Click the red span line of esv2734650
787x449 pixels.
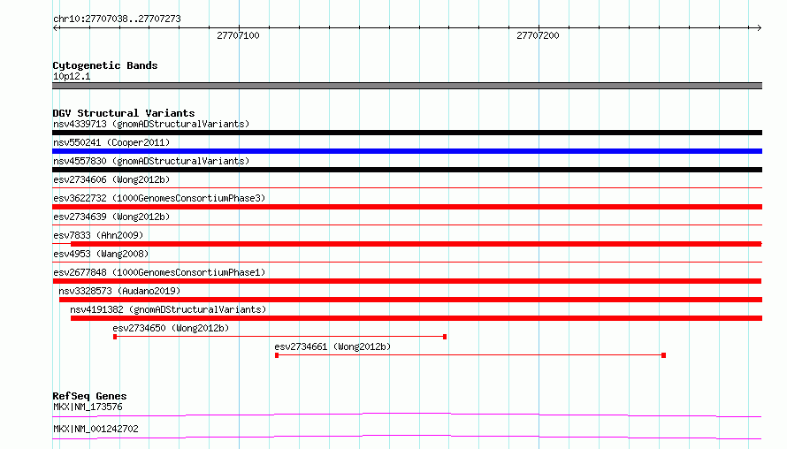(280, 337)
